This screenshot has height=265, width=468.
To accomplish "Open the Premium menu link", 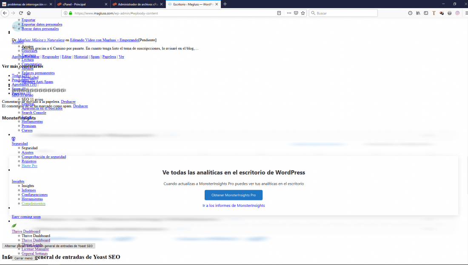I will tap(29, 126).
